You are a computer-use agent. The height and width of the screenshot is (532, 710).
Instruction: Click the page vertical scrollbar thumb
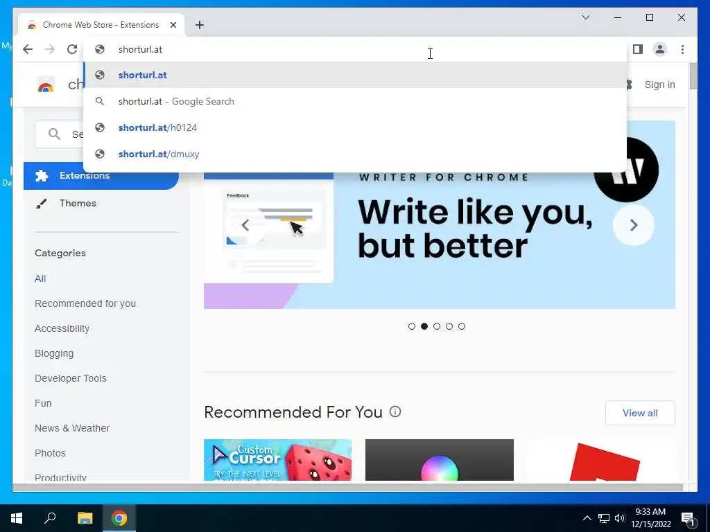click(693, 76)
